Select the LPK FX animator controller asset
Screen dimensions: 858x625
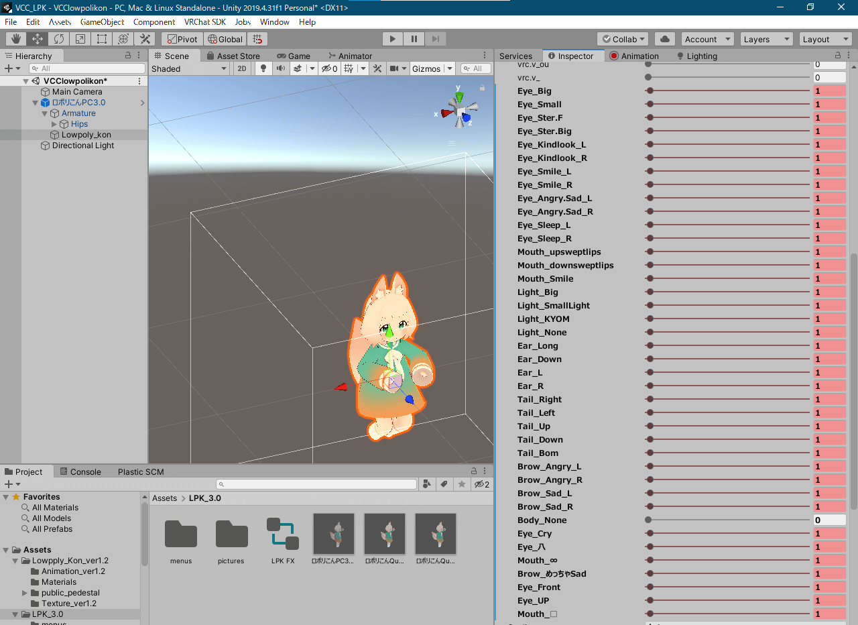[282, 534]
